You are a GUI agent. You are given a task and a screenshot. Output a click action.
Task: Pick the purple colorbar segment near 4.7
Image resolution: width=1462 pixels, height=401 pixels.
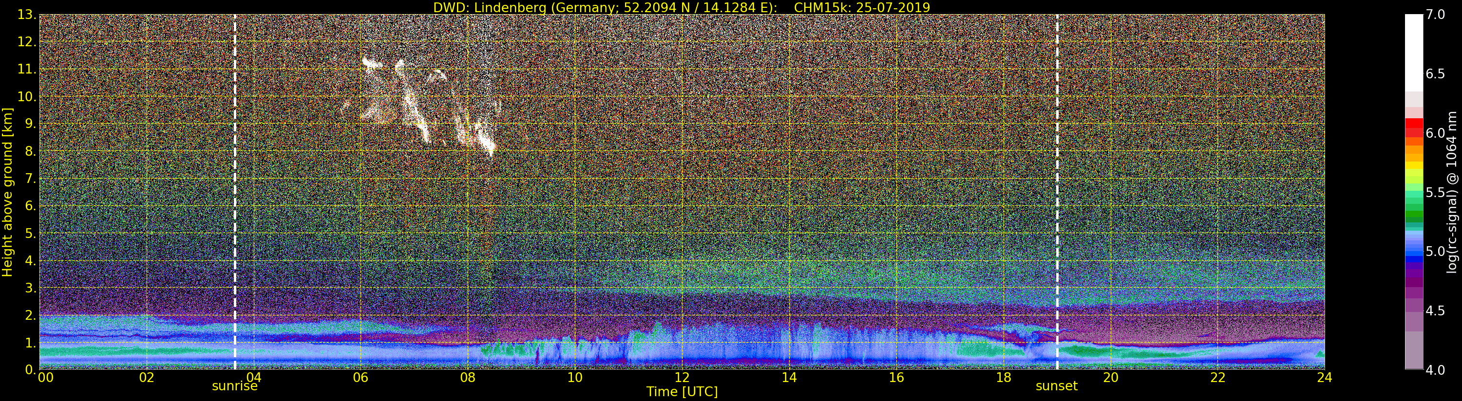tap(1414, 281)
